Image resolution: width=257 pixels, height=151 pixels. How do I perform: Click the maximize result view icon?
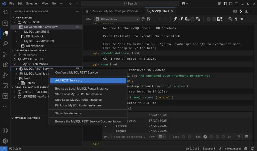tap(238, 137)
